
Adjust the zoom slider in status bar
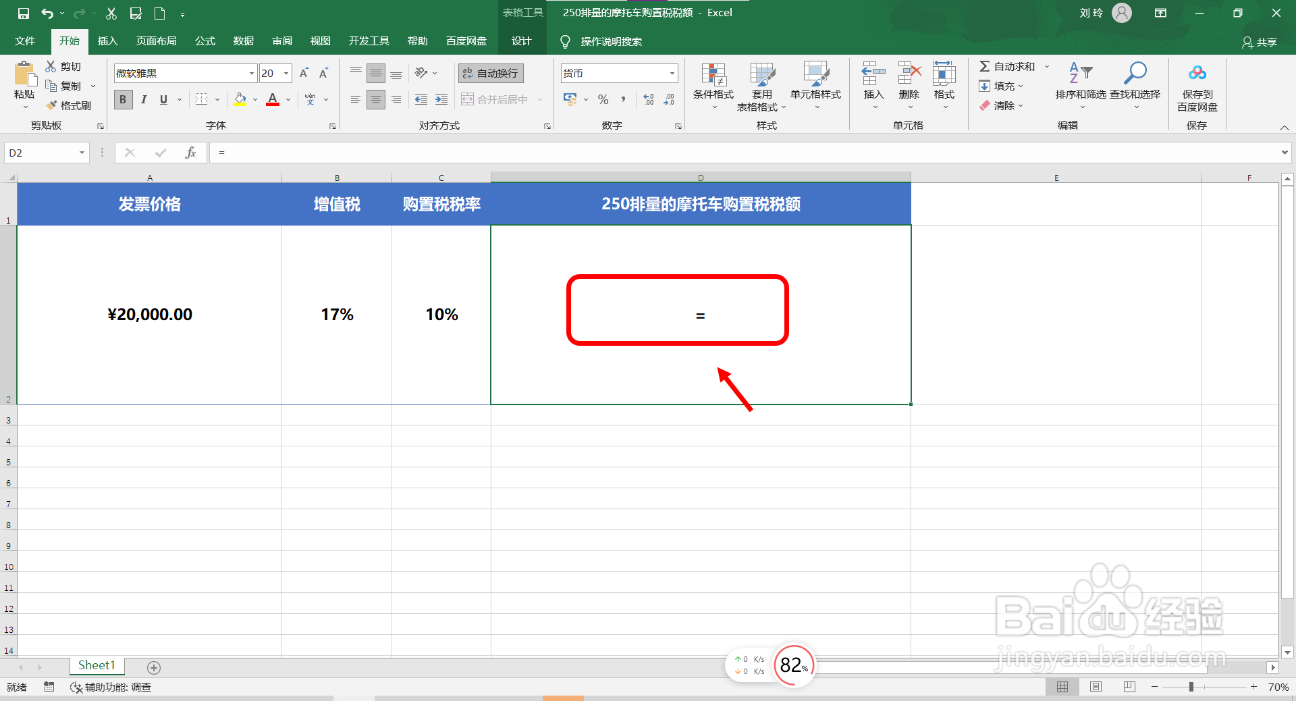click(x=1191, y=687)
